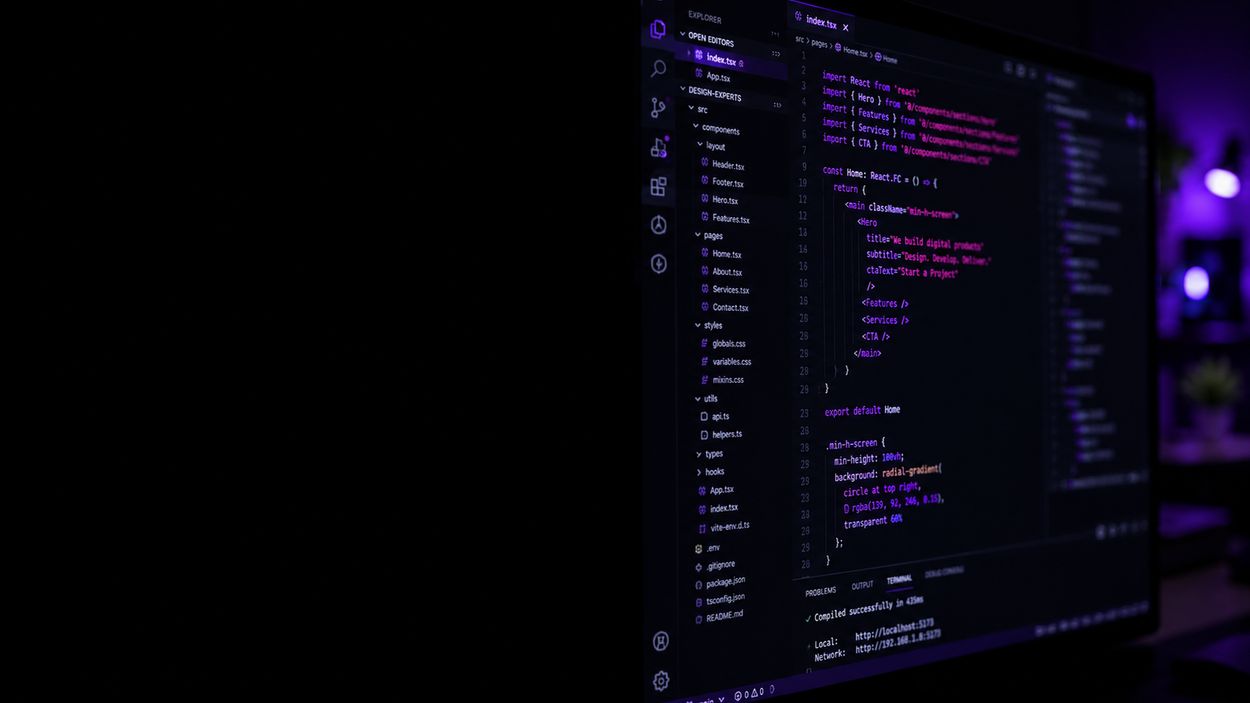Click the icon beside package.json
The width and height of the screenshot is (1250, 703).
698,585
